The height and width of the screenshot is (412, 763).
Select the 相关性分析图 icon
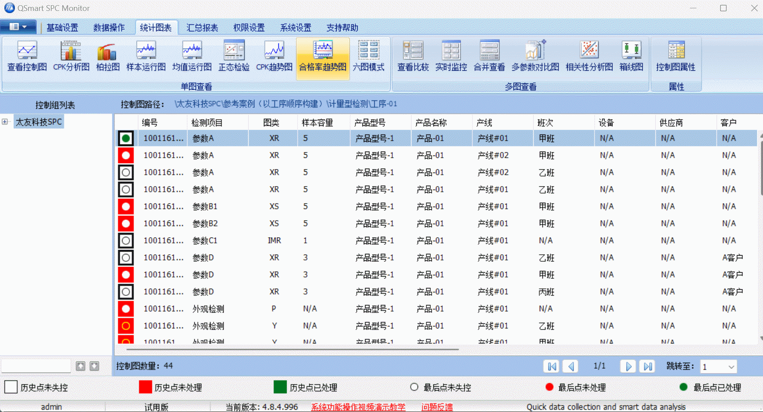point(589,56)
